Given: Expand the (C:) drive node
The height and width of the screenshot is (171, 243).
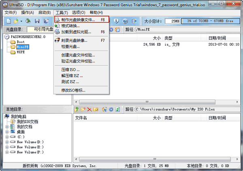Looking at the screenshot, I should tap(7, 137).
